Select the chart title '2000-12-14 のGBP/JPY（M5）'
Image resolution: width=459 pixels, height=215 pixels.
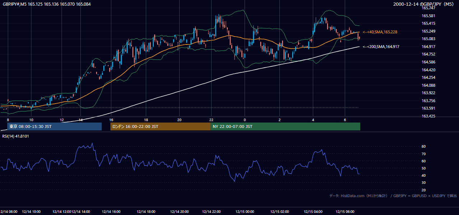423,4
